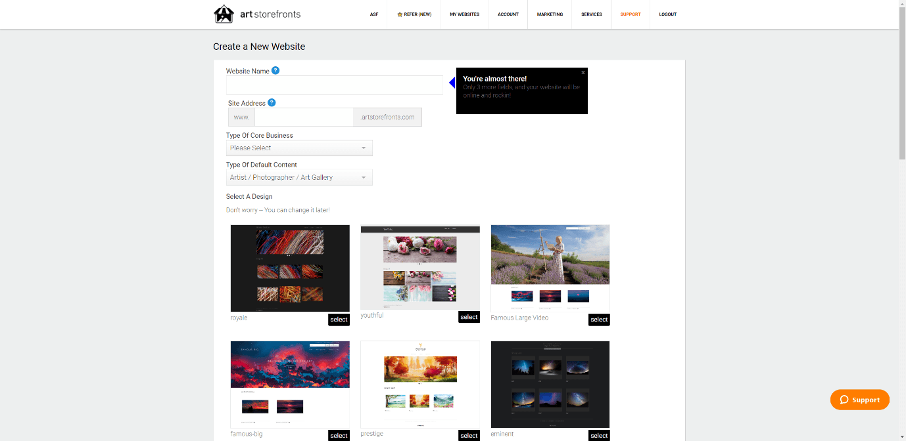Select the youthful design
The height and width of the screenshot is (441, 906).
point(469,317)
